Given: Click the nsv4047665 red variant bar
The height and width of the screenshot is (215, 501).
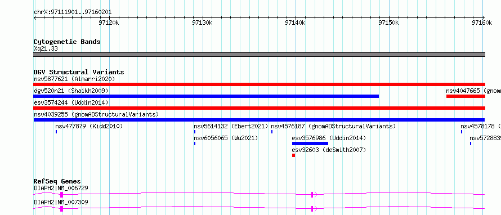Looking at the screenshot, I should point(466,96).
